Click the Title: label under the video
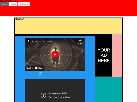Screen dimensions: 137x102 pos(40,75)
